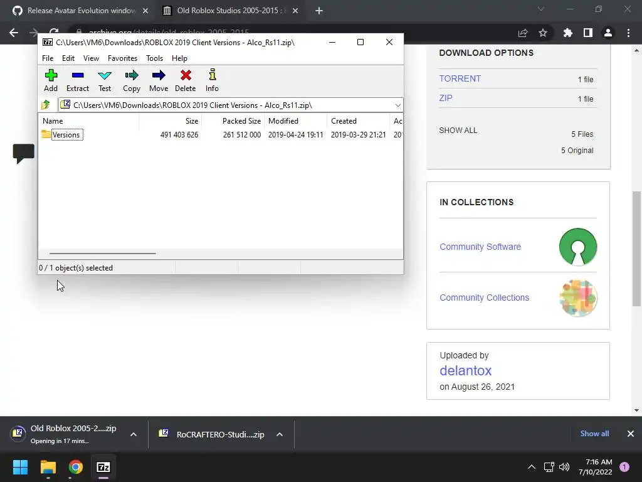Click the 7-Zip horizontal scrollbar

[102, 254]
